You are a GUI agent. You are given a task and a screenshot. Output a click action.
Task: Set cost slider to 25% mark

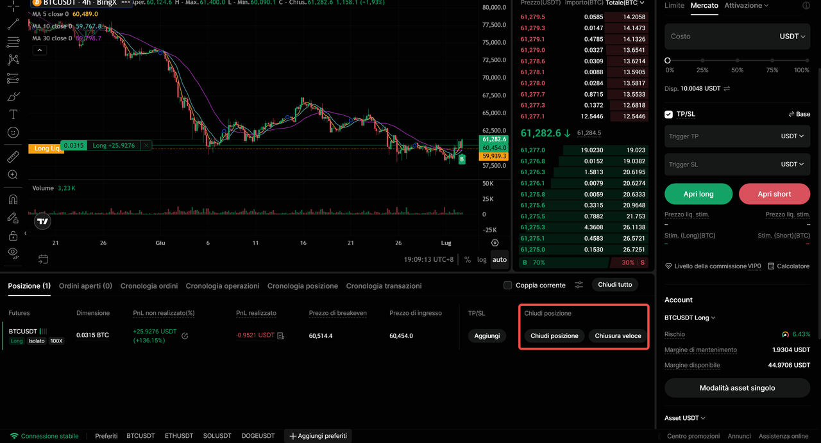tap(703, 61)
